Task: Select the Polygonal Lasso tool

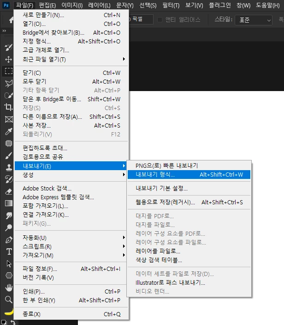Action: click(8, 83)
